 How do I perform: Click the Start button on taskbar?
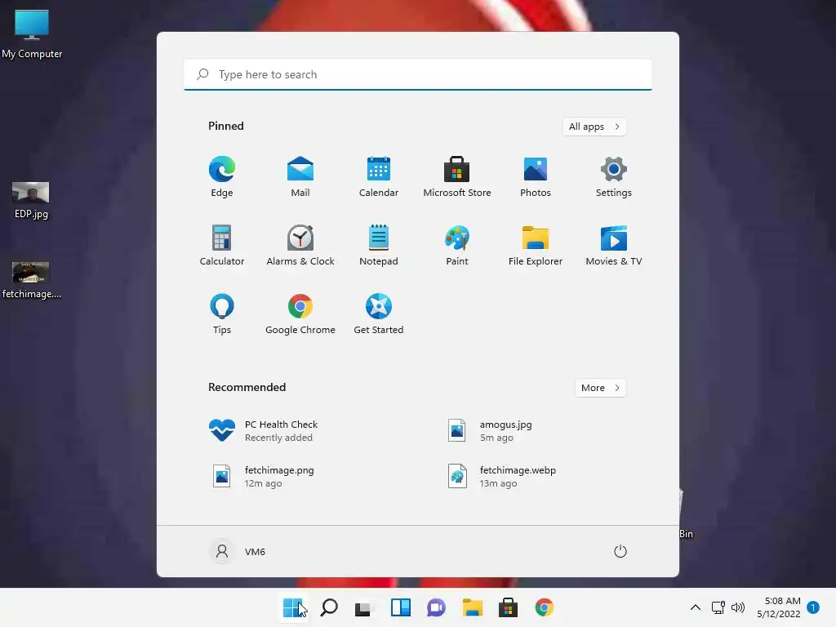point(293,607)
